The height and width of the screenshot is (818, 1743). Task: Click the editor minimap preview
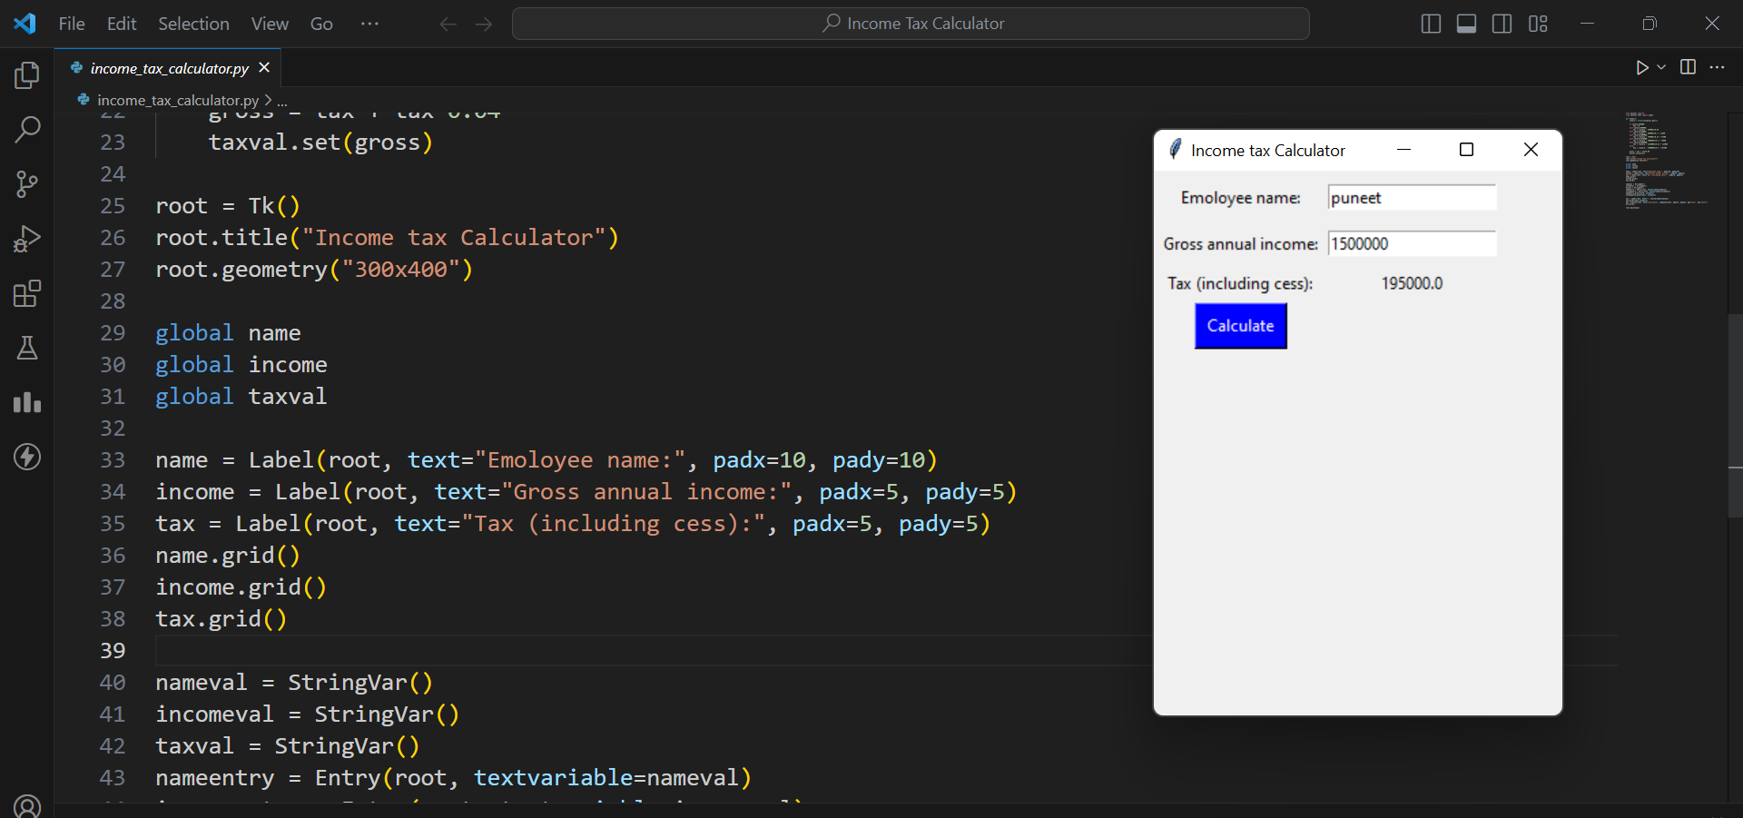[x=1667, y=161]
